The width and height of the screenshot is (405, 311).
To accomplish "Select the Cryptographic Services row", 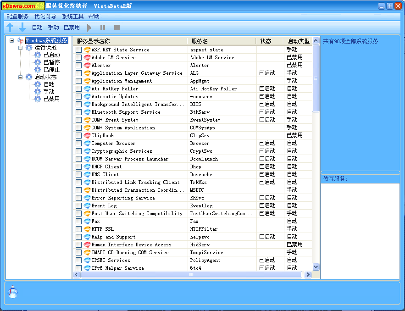I will coord(193,151).
